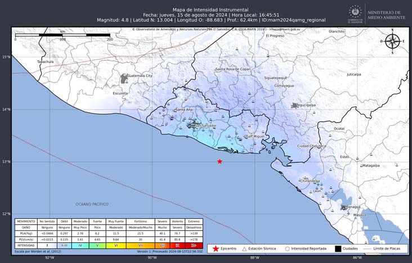The height and width of the screenshot is (263, 412).
Task: Click the kilometer scale bar
Action: 62,35
